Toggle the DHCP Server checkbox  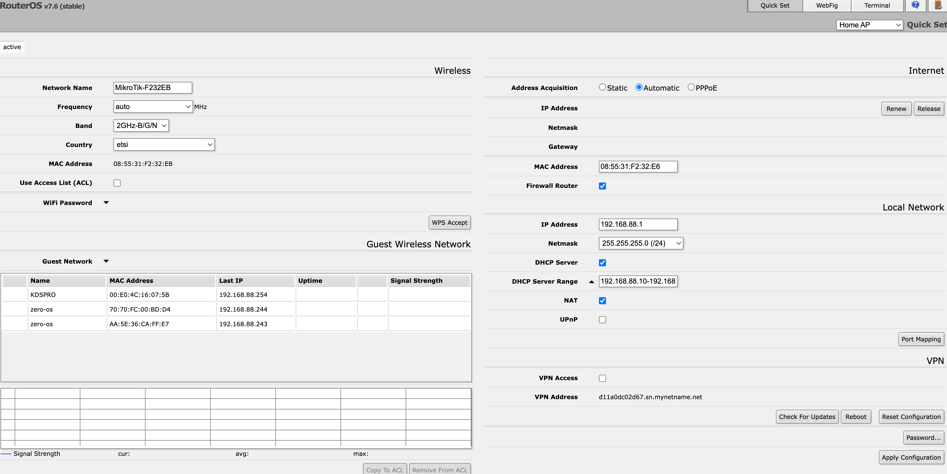(602, 263)
